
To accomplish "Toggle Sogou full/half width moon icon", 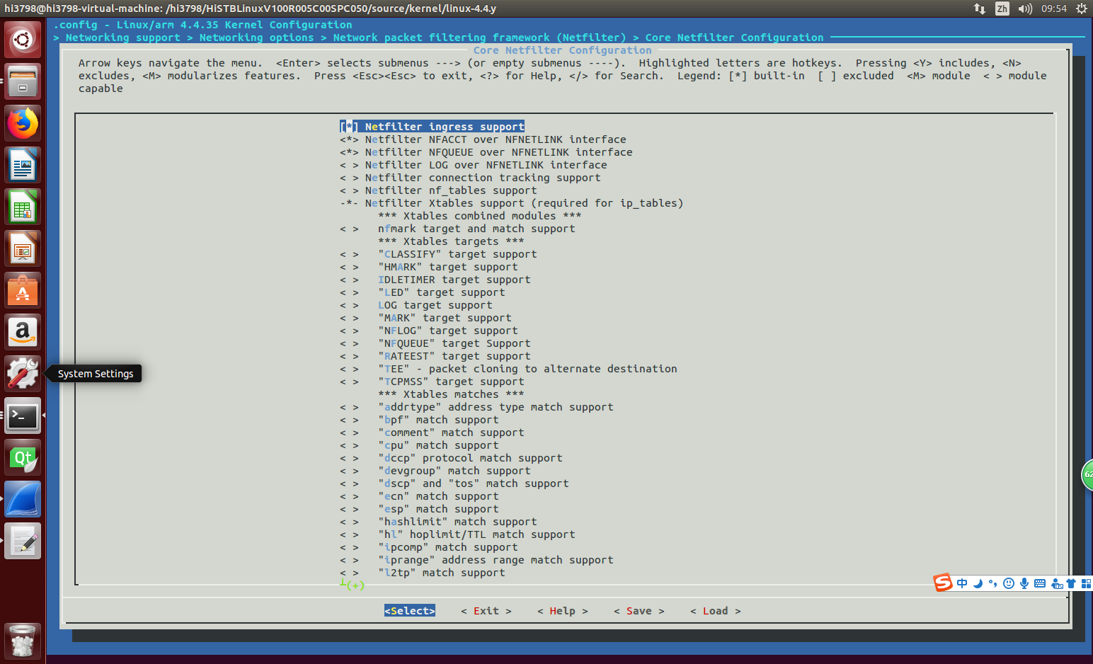I will (978, 583).
